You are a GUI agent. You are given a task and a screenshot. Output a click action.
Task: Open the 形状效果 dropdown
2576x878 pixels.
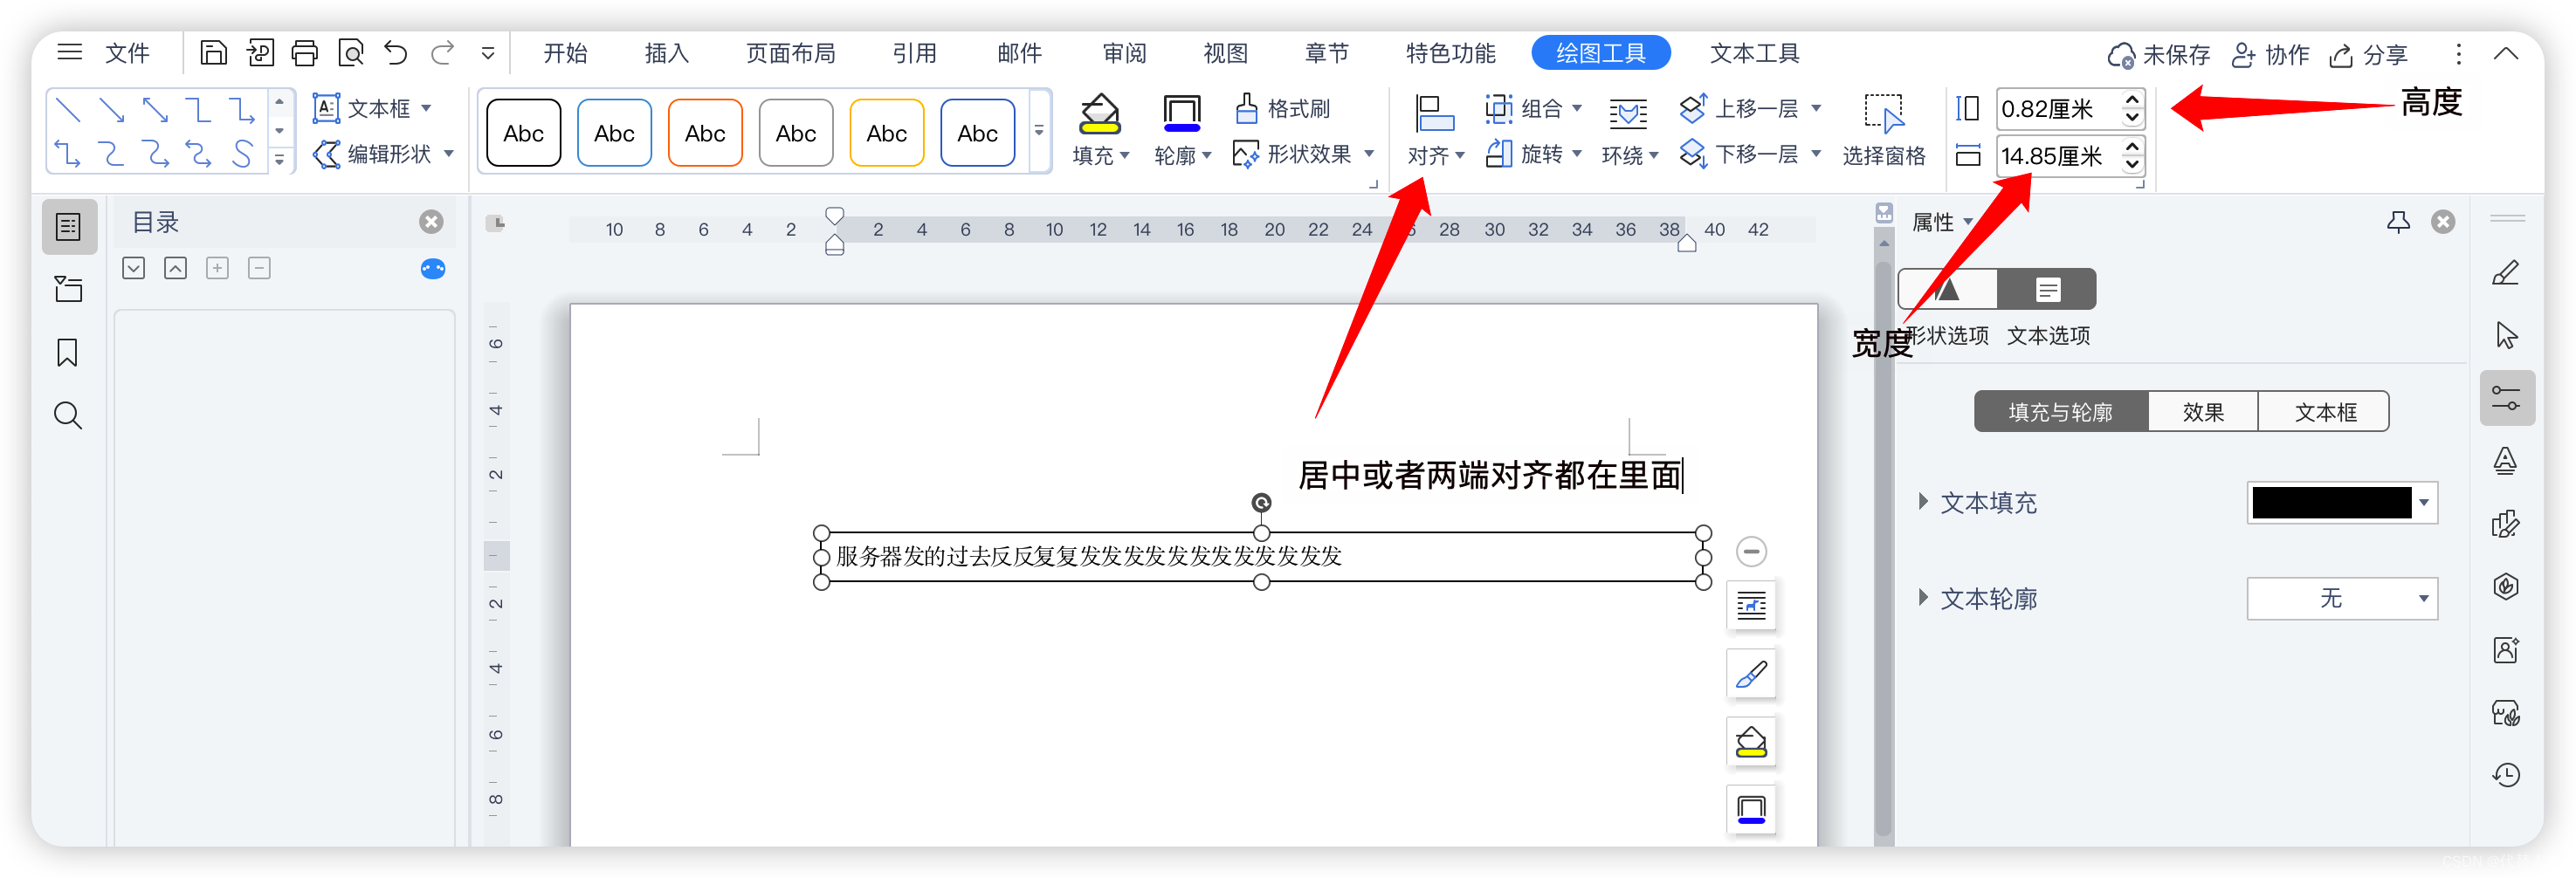pyautogui.click(x=1304, y=154)
